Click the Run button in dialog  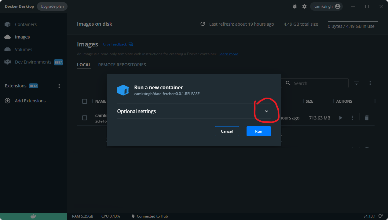point(259,131)
